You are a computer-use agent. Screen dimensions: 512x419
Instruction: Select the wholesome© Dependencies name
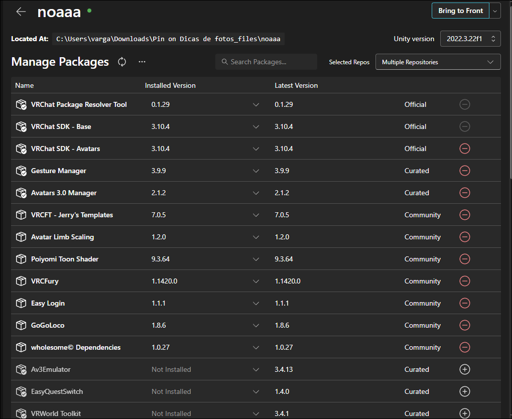click(76, 347)
